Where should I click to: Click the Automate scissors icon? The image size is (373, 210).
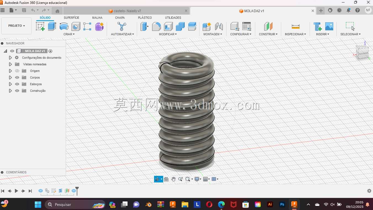click(x=122, y=26)
